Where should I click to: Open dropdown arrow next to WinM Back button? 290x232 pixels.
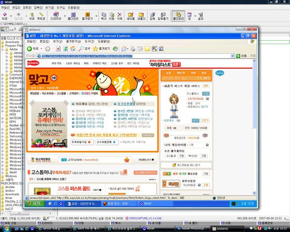click(11, 16)
